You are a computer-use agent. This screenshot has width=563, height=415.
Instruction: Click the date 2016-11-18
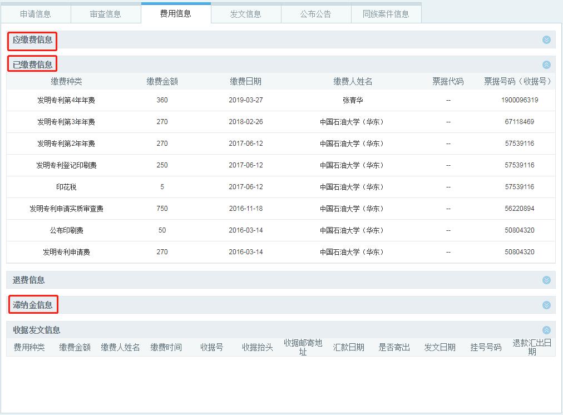click(x=246, y=209)
